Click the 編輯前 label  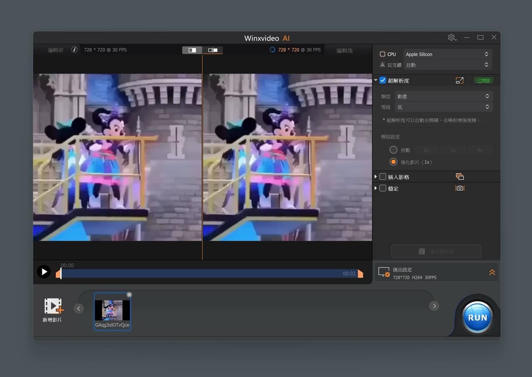(56, 50)
